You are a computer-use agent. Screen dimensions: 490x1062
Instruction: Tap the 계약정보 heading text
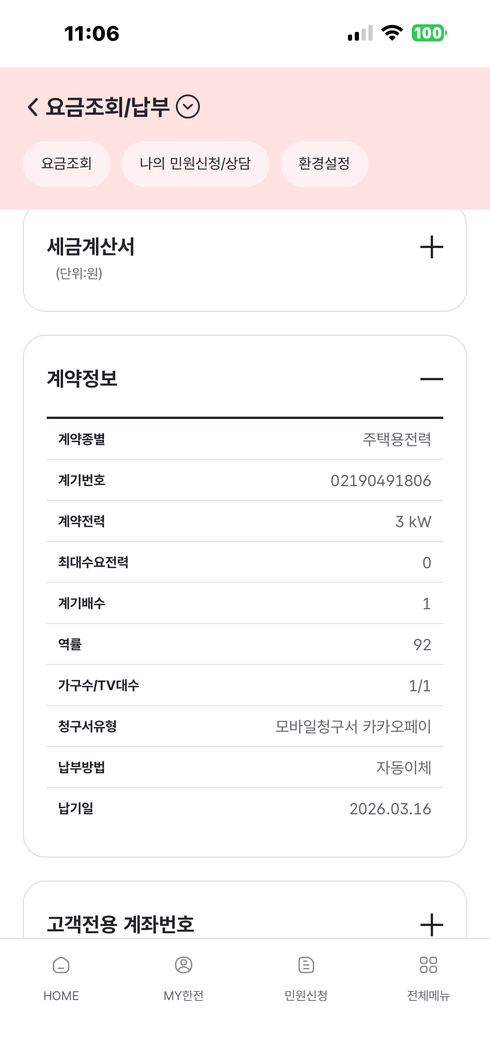(82, 379)
